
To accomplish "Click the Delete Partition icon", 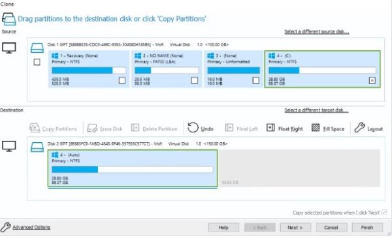I will [135, 128].
